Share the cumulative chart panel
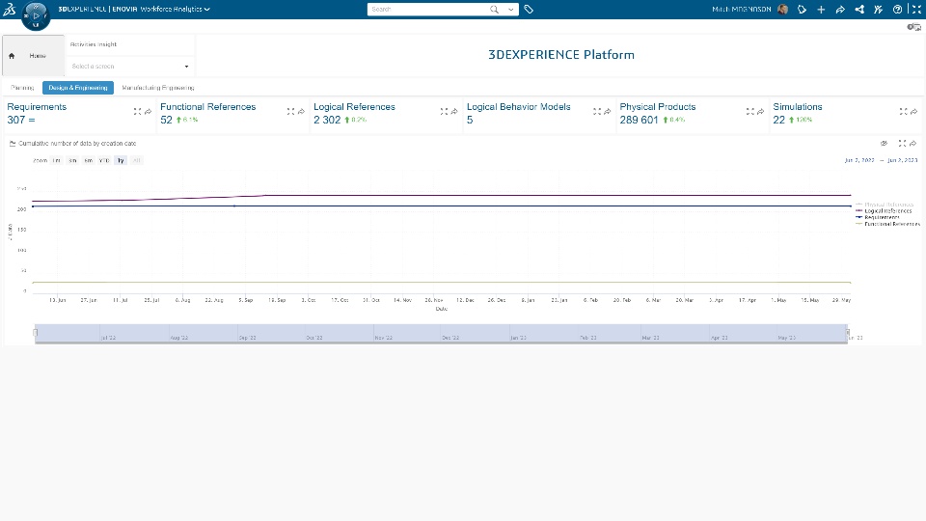 [913, 143]
